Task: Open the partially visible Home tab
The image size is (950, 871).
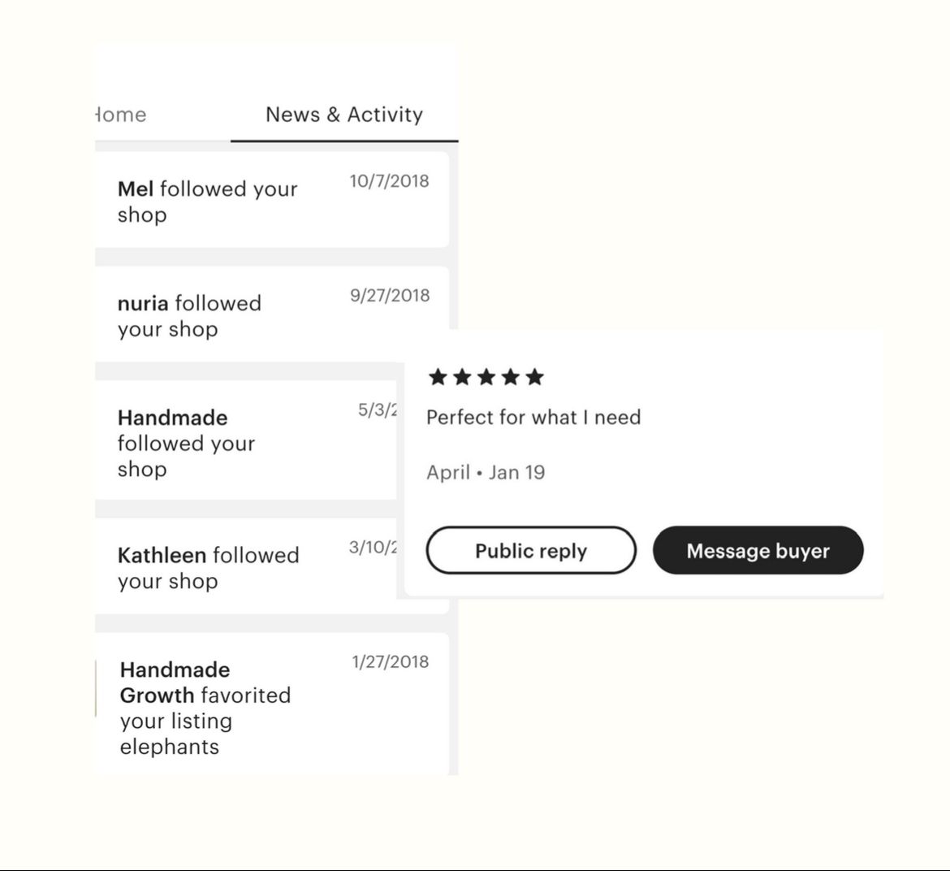Action: coord(120,115)
